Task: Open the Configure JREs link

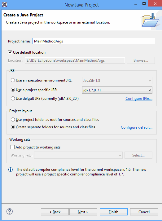Action: [x=139, y=99]
